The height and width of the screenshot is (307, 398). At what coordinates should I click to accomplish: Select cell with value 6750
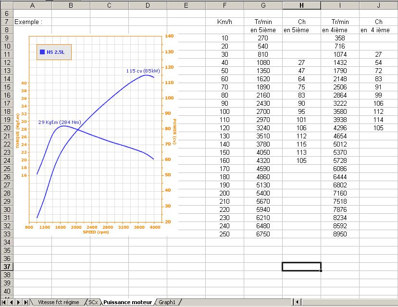coord(263,233)
